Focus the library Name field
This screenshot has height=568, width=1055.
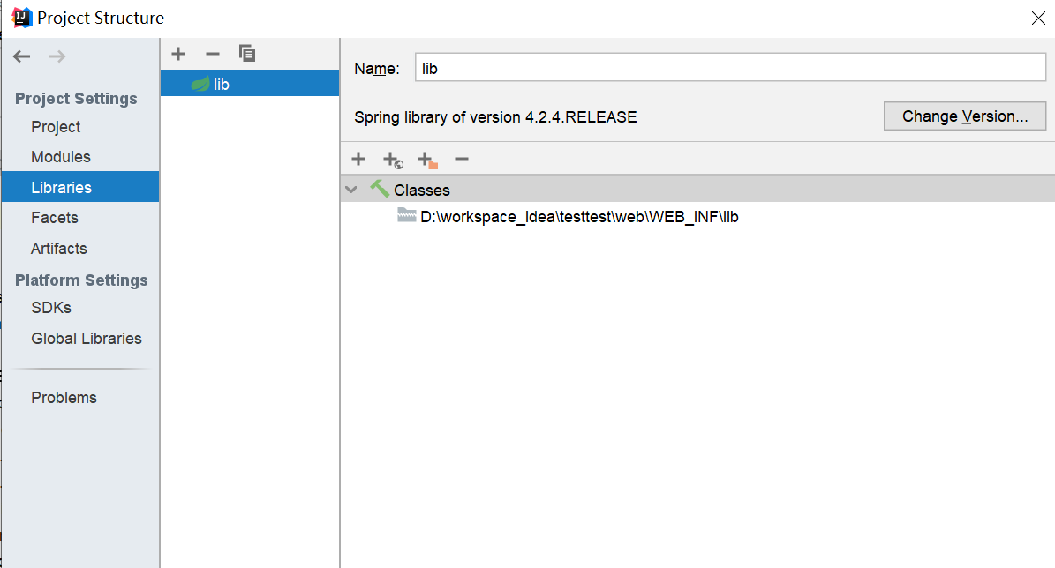pos(730,68)
